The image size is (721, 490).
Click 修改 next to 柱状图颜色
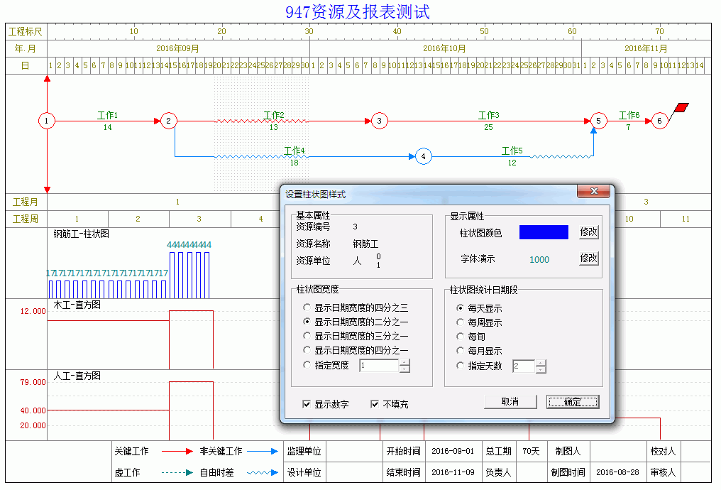click(x=588, y=232)
